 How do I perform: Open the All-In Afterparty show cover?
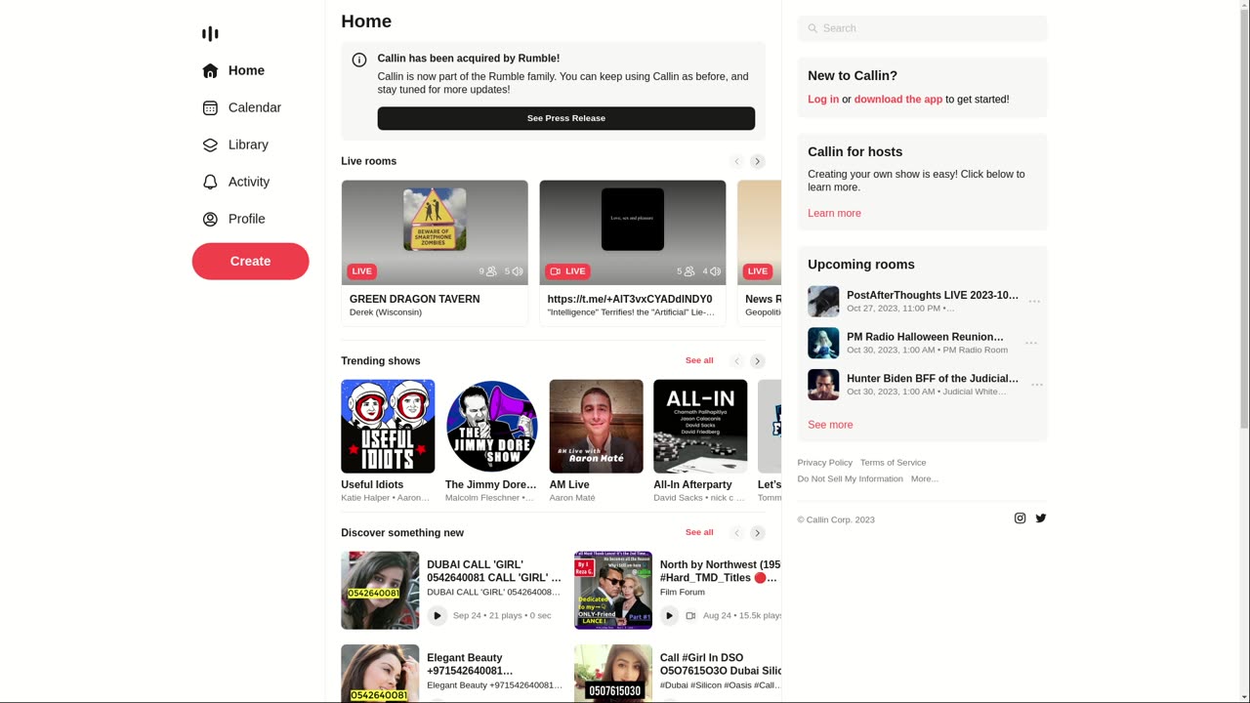tap(700, 427)
